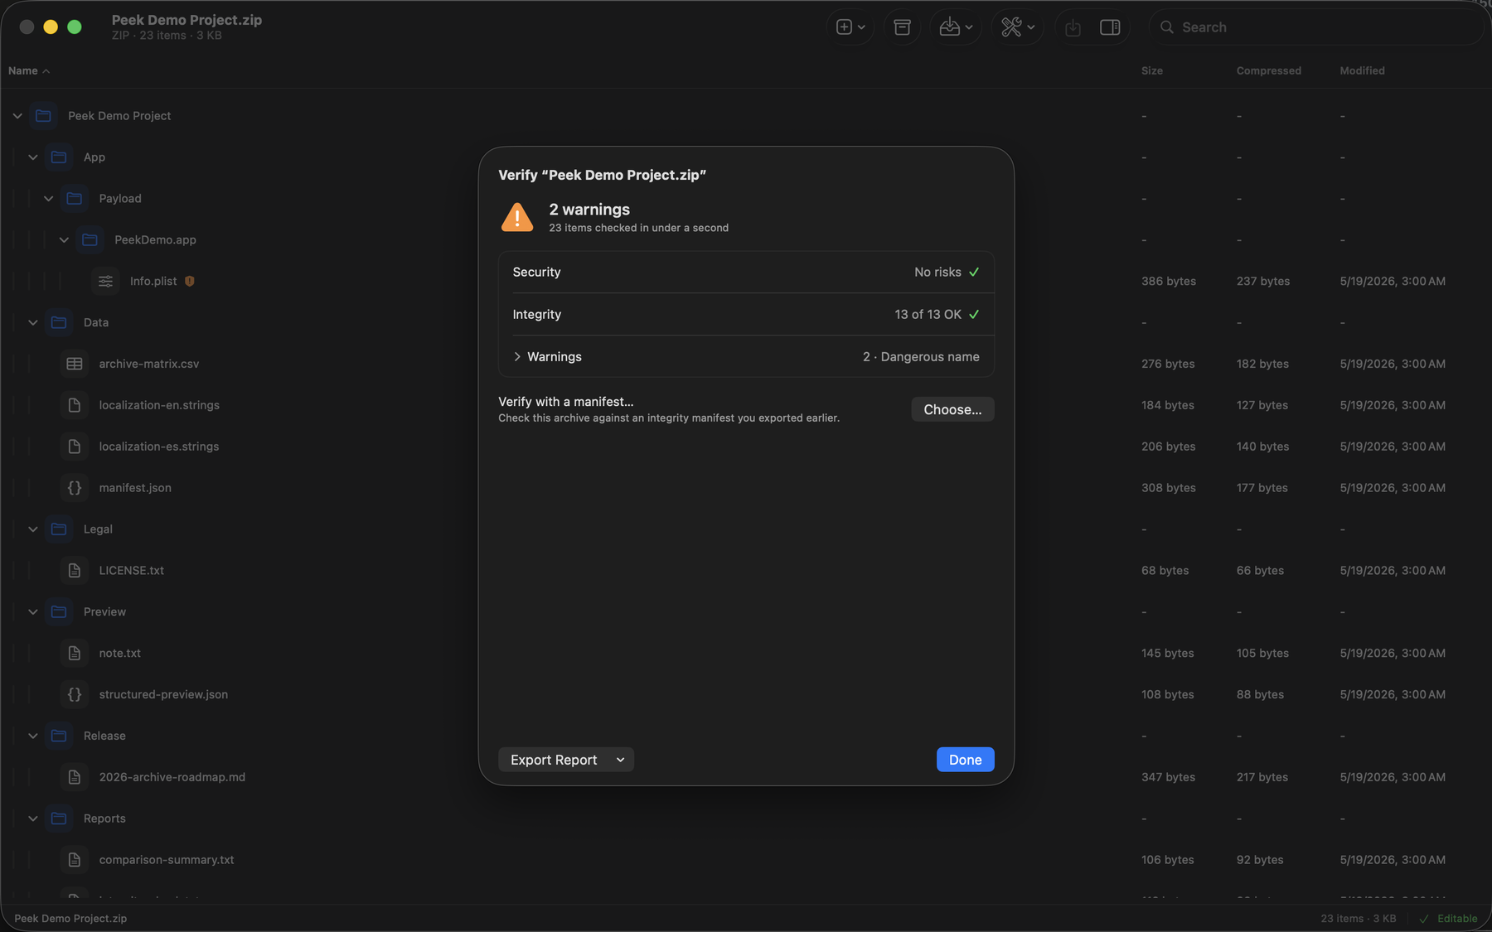The image size is (1492, 932).
Task: Sort by the Size column header
Action: point(1151,70)
